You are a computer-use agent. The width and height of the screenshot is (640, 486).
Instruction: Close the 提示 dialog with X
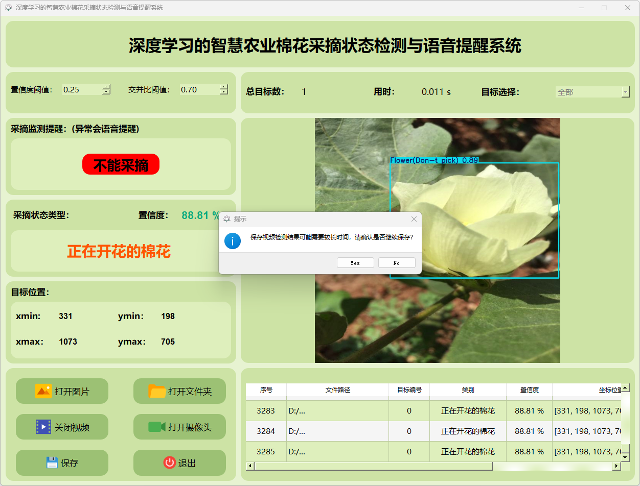point(414,219)
